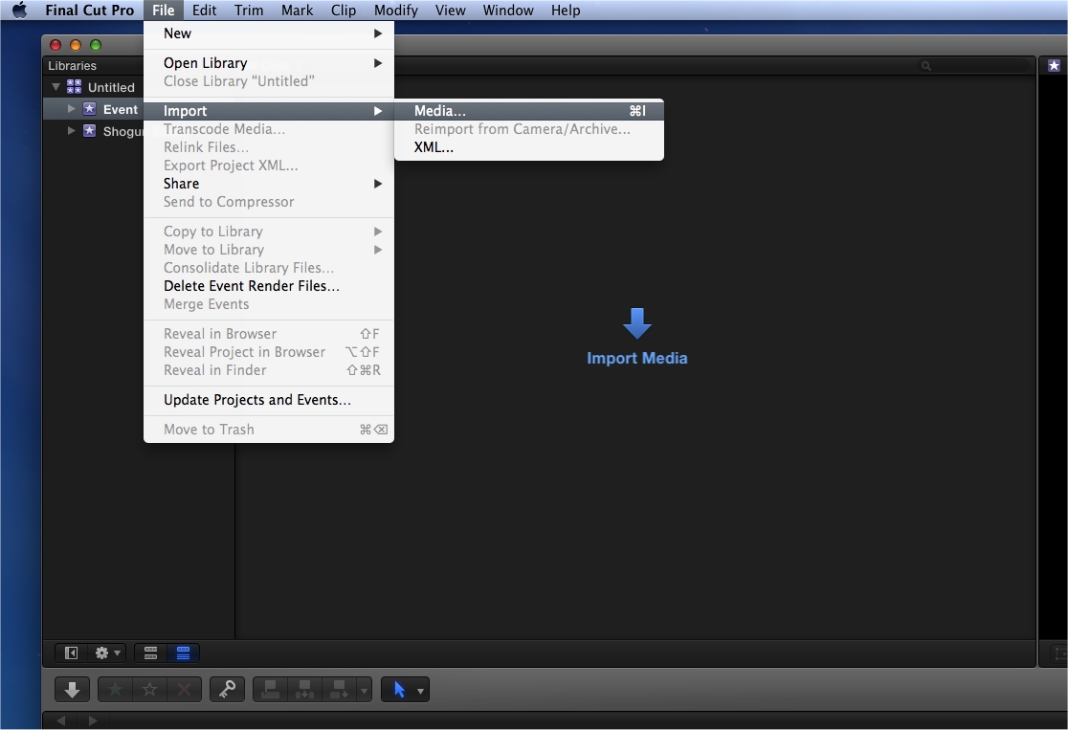
Task: Click the Import Media text link
Action: (x=637, y=358)
